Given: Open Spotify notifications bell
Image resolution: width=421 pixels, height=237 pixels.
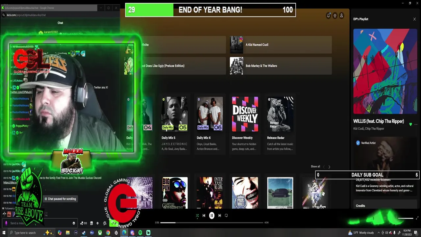Looking at the screenshot, I should (328, 15).
